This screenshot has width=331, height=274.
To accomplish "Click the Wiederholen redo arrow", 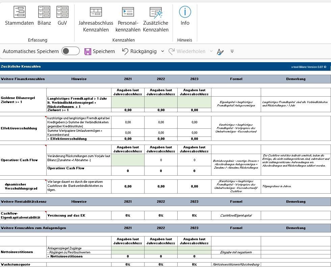I will (172, 51).
